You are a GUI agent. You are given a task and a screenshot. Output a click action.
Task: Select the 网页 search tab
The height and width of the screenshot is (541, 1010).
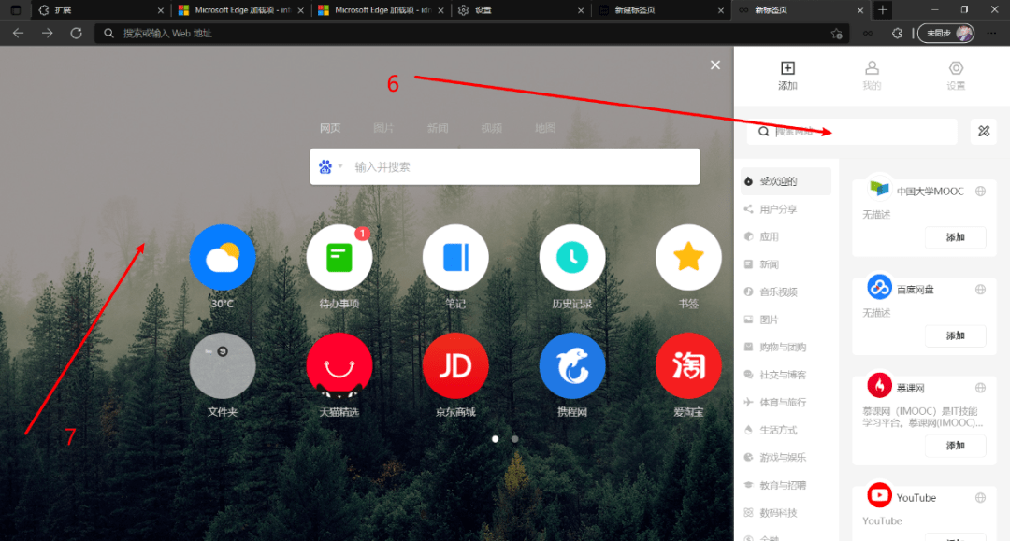330,128
